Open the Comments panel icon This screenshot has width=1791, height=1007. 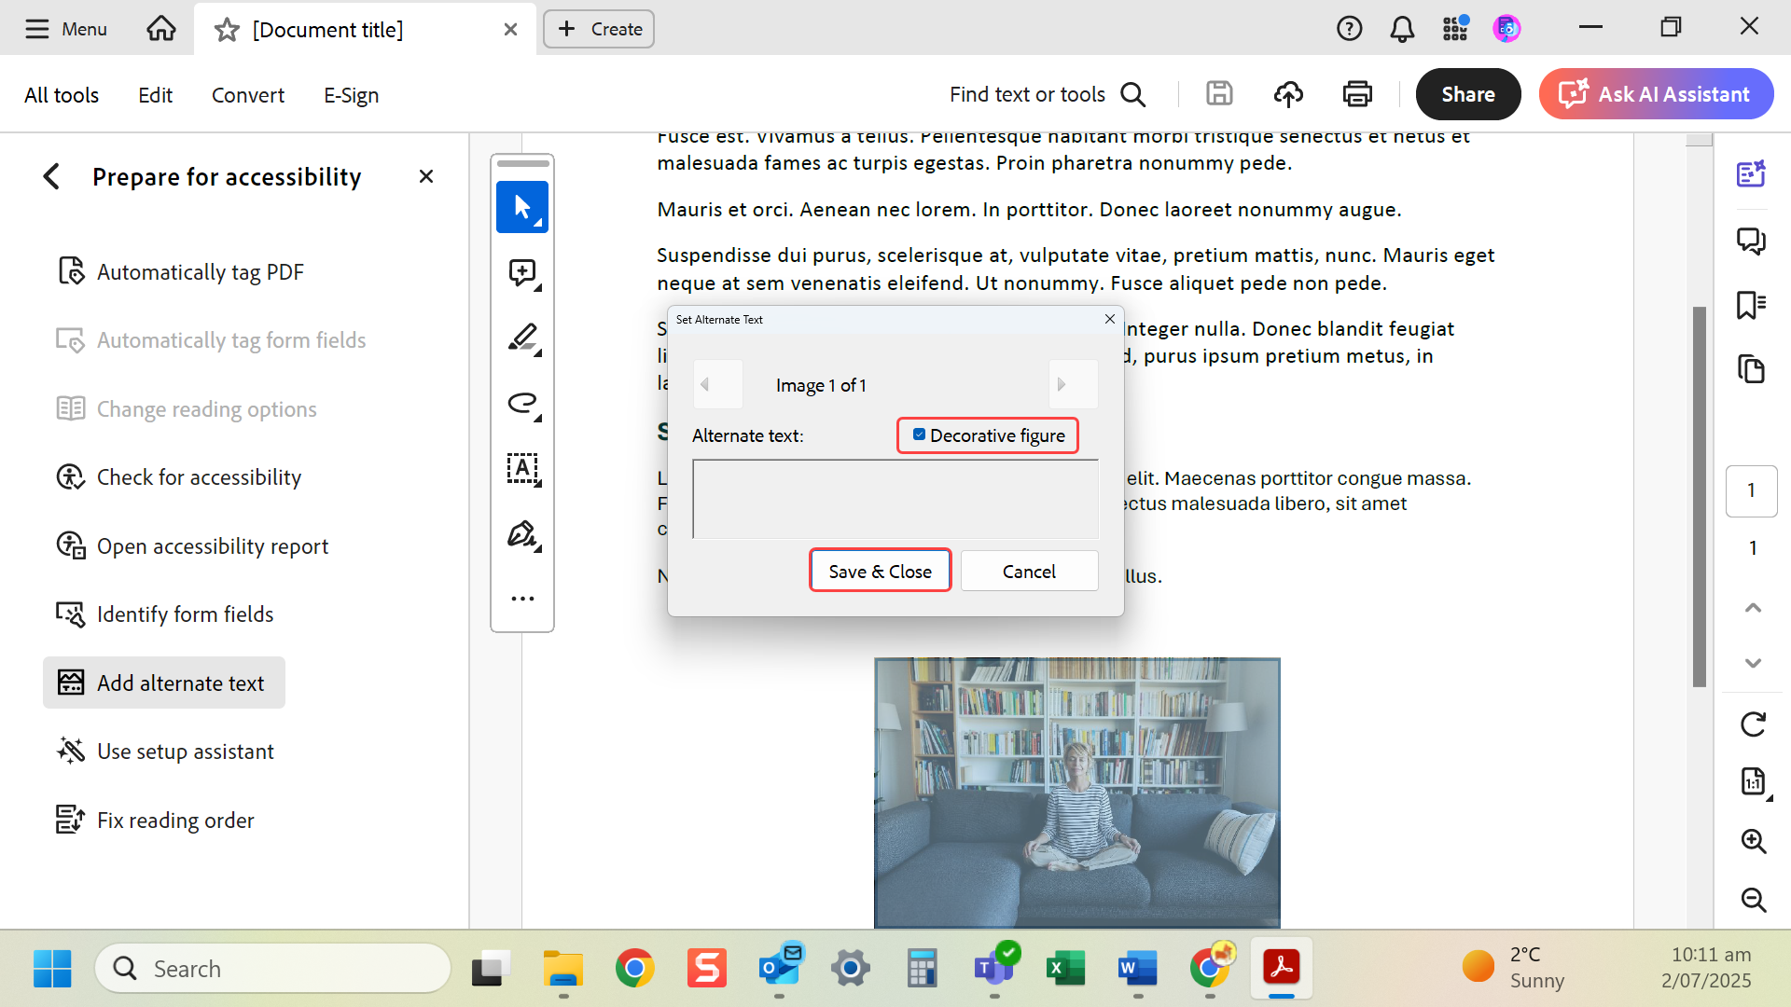pos(1751,241)
